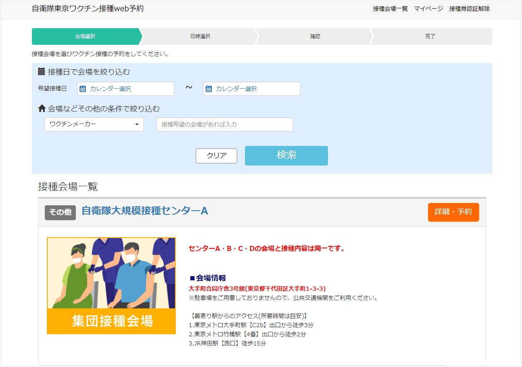Click the red センターA・B・C・D notice text

267,249
